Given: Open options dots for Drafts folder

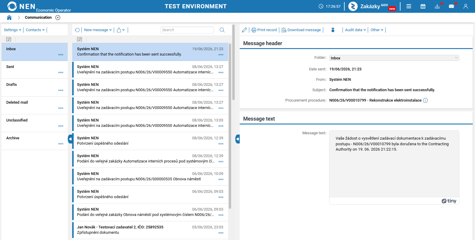Looking at the screenshot, I should tap(61, 90).
